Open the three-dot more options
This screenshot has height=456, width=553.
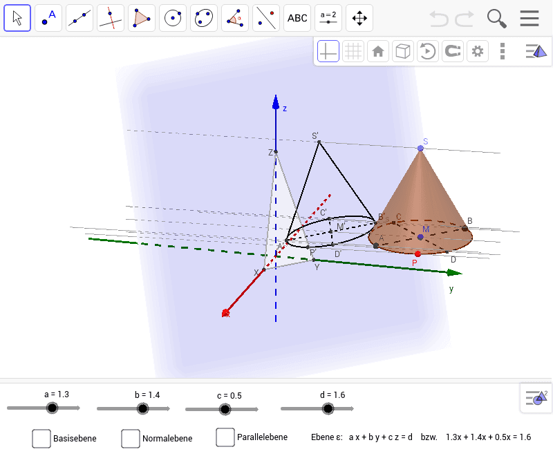tap(503, 51)
